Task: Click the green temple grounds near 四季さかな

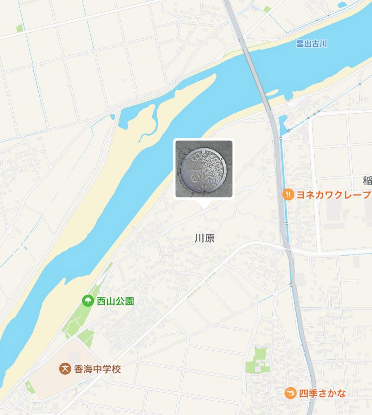Action: (257, 360)
